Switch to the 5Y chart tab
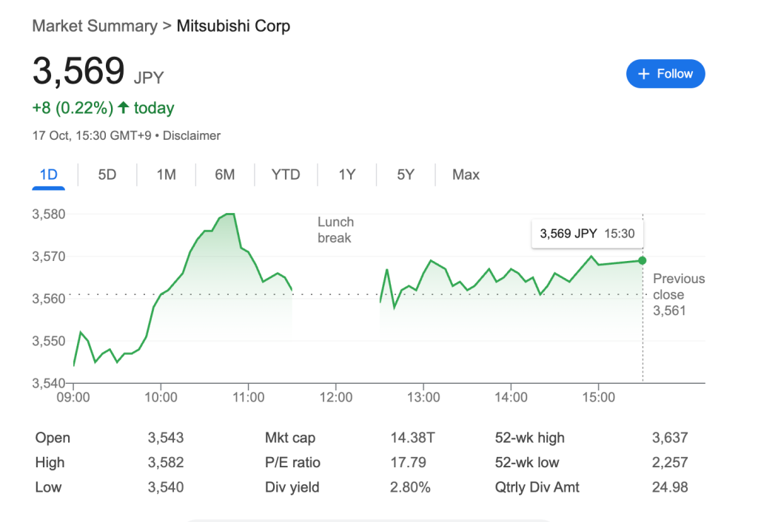The height and width of the screenshot is (522, 758). 406,175
